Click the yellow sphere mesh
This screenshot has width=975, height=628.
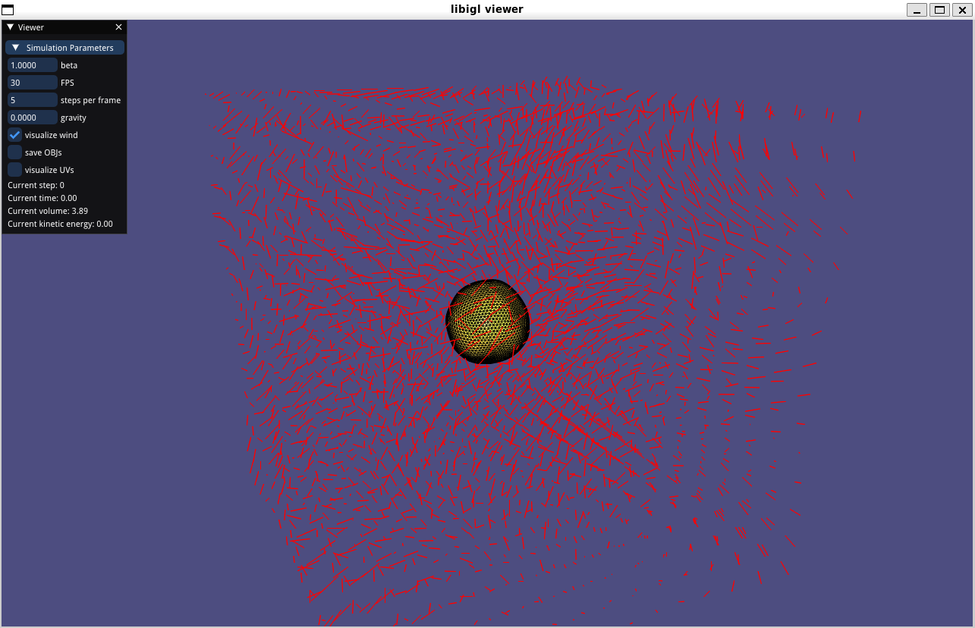pyautogui.click(x=486, y=322)
